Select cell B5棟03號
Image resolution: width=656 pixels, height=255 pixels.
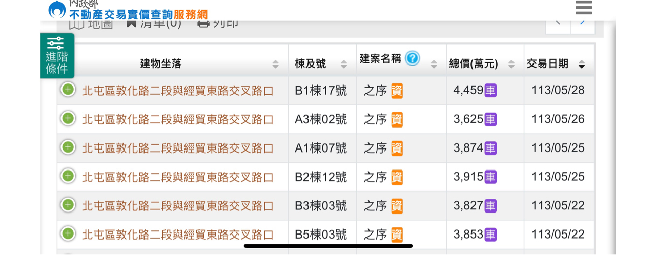[321, 235]
